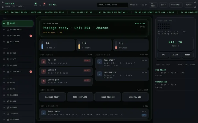Screen dimensions: 198x123
Task: Click the House person icon
Action: (8, 53)
